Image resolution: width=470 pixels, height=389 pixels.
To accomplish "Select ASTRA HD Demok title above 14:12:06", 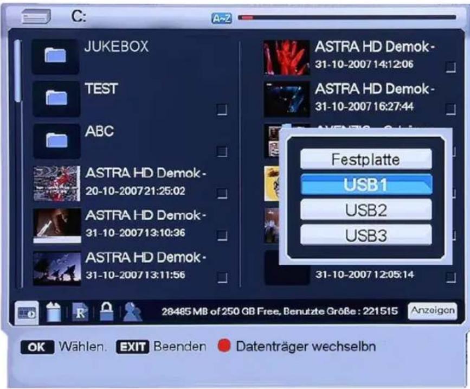I will 375,47.
